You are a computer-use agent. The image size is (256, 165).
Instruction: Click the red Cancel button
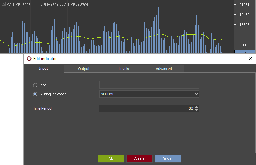pos(139,159)
